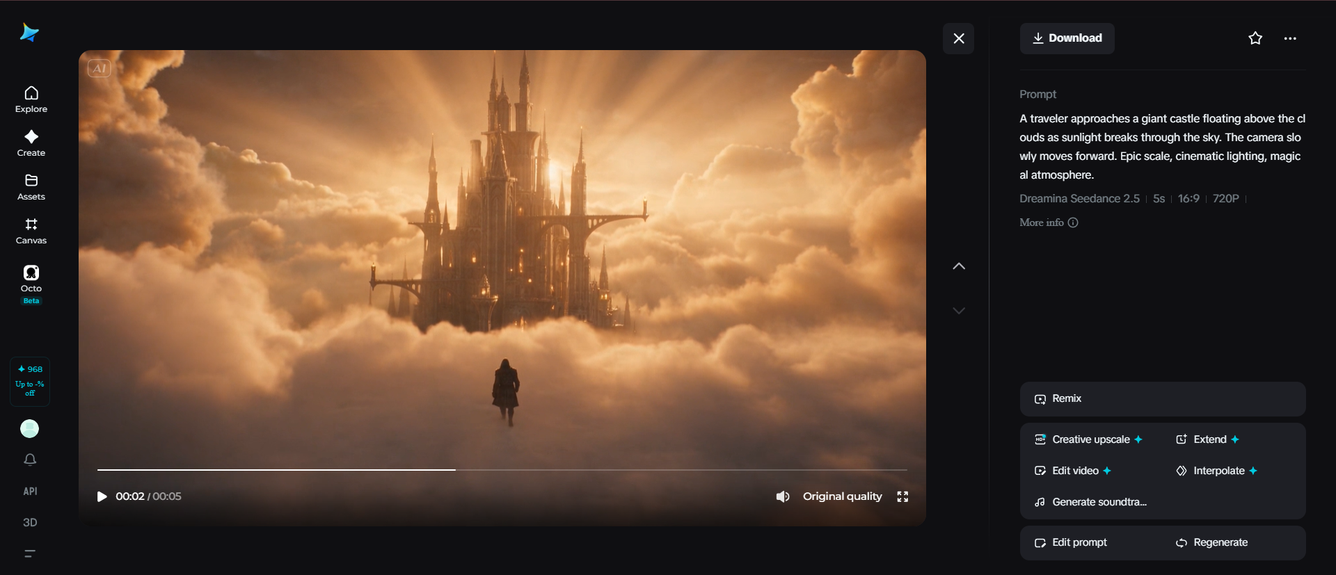
Task: Click the 16:9 aspect ratio label
Action: coord(1188,199)
